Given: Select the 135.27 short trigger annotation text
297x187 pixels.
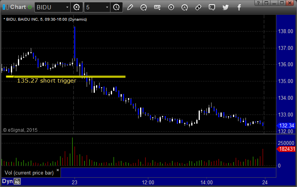Looking at the screenshot, I should (x=46, y=81).
